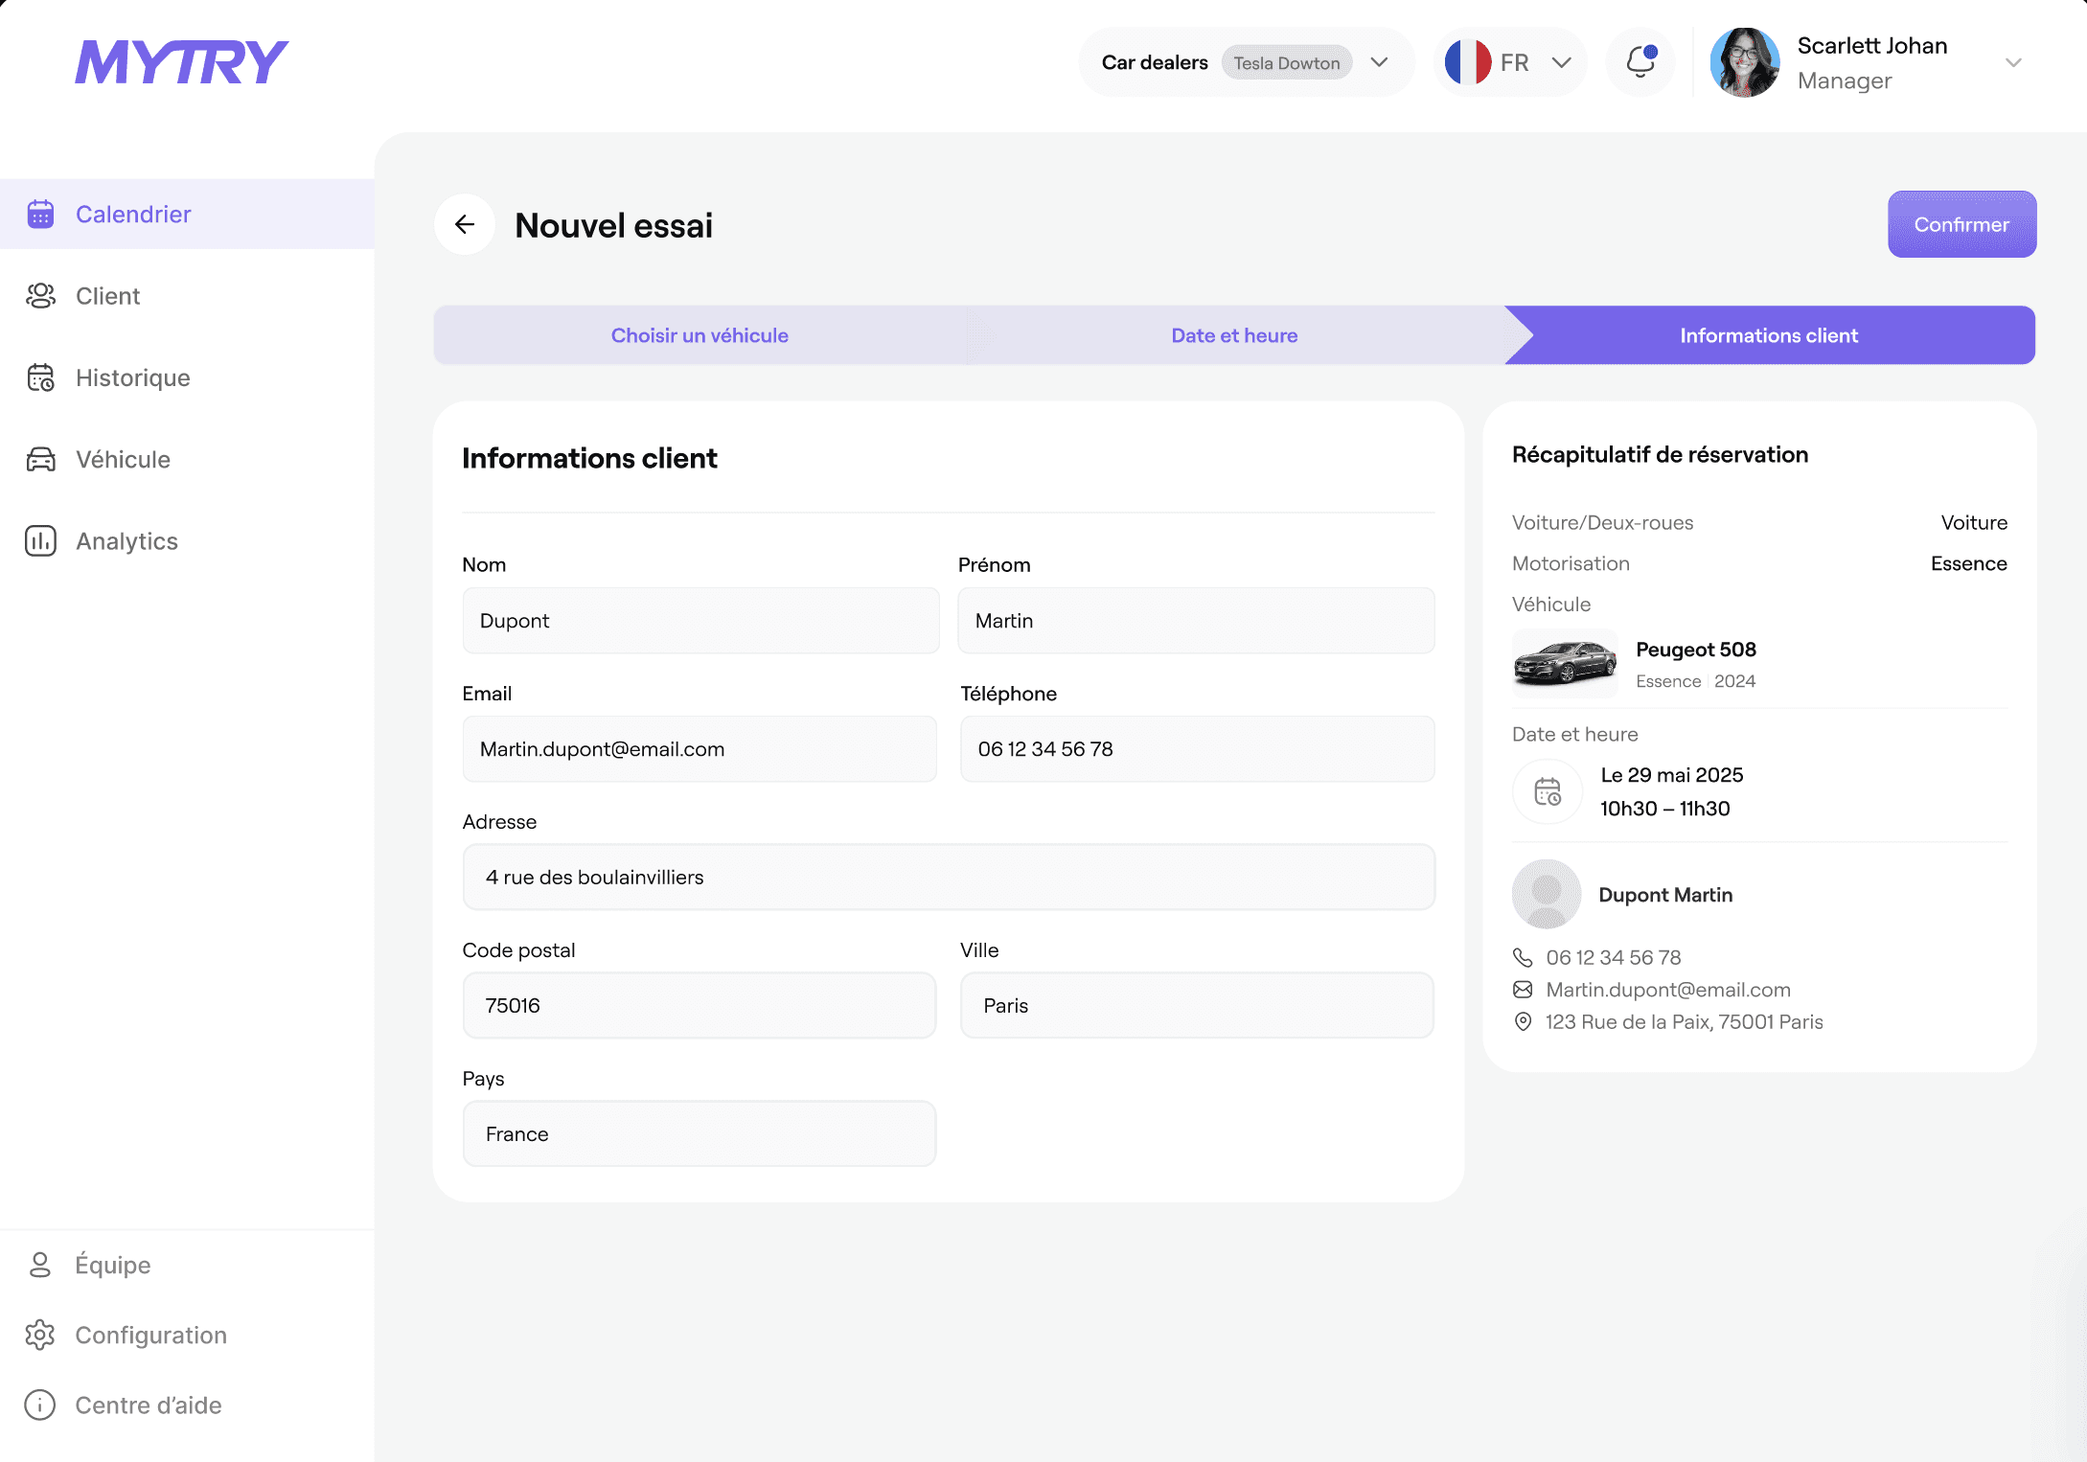Click the MYTRY logo
This screenshot has height=1462, width=2087.
click(181, 62)
